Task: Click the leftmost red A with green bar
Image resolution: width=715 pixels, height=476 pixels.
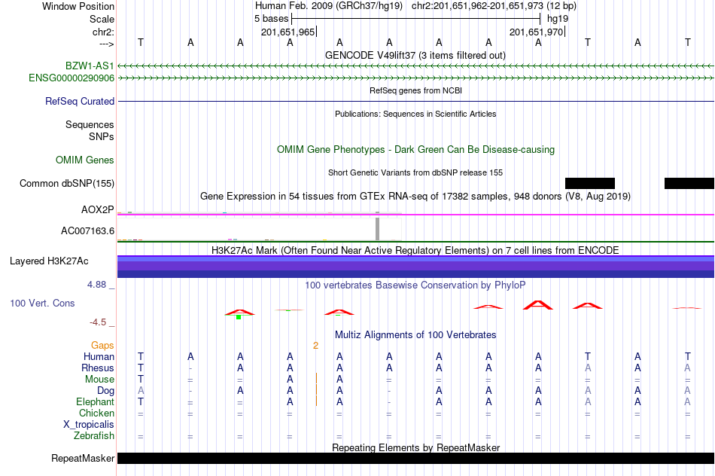Action: (240, 313)
